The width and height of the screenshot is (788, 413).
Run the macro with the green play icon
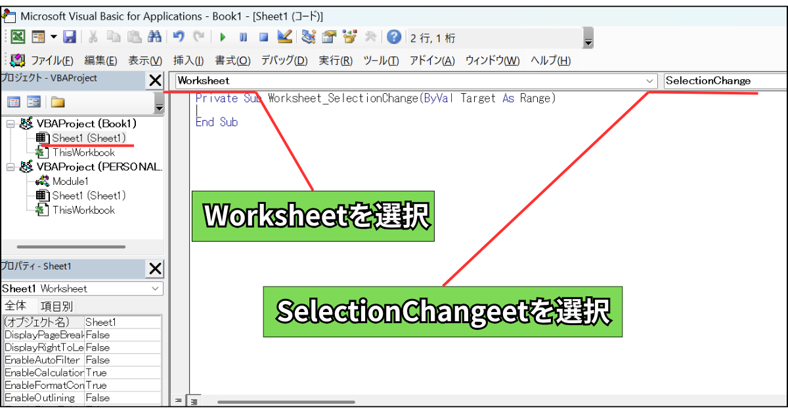coord(223,37)
